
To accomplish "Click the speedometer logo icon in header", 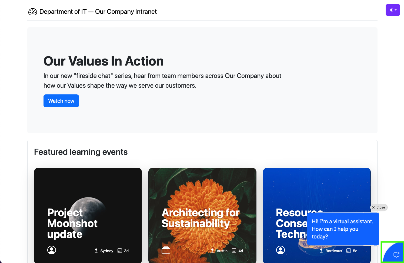I will click(x=33, y=12).
